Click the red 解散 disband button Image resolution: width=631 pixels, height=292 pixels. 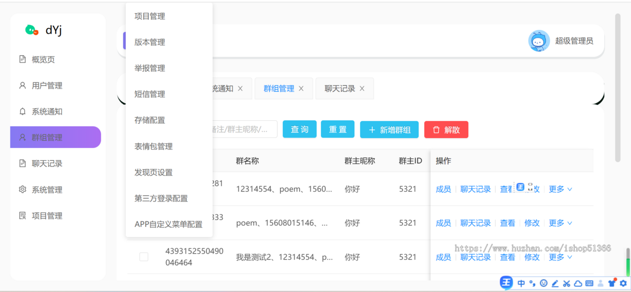click(x=446, y=130)
